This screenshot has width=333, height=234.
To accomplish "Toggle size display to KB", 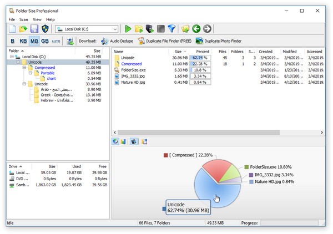I will tap(23, 41).
